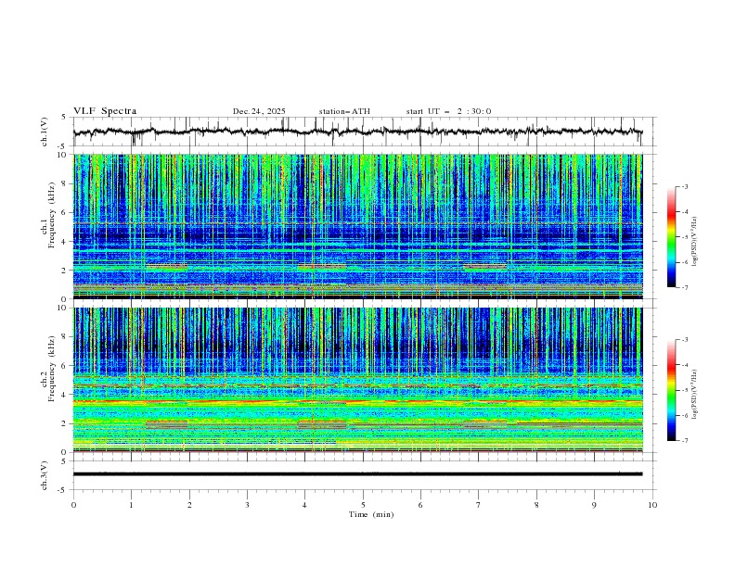Click the "2" tick on the Time axis
This screenshot has width=735, height=567.
[x=189, y=505]
